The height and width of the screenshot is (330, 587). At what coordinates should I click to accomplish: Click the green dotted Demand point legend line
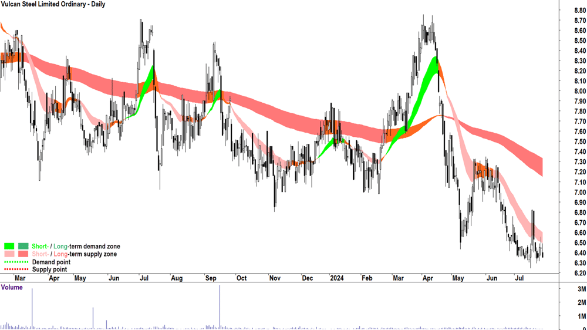pyautogui.click(x=16, y=262)
